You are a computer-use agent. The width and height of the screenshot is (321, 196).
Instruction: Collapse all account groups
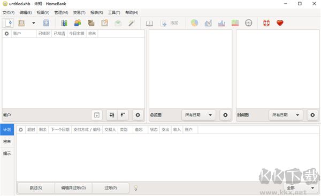pos(123,115)
